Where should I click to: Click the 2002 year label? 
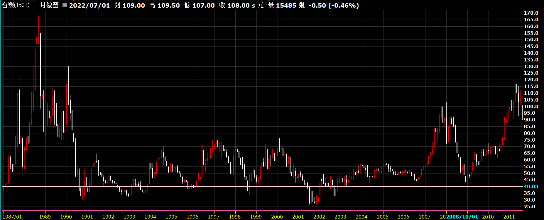[x=319, y=217]
